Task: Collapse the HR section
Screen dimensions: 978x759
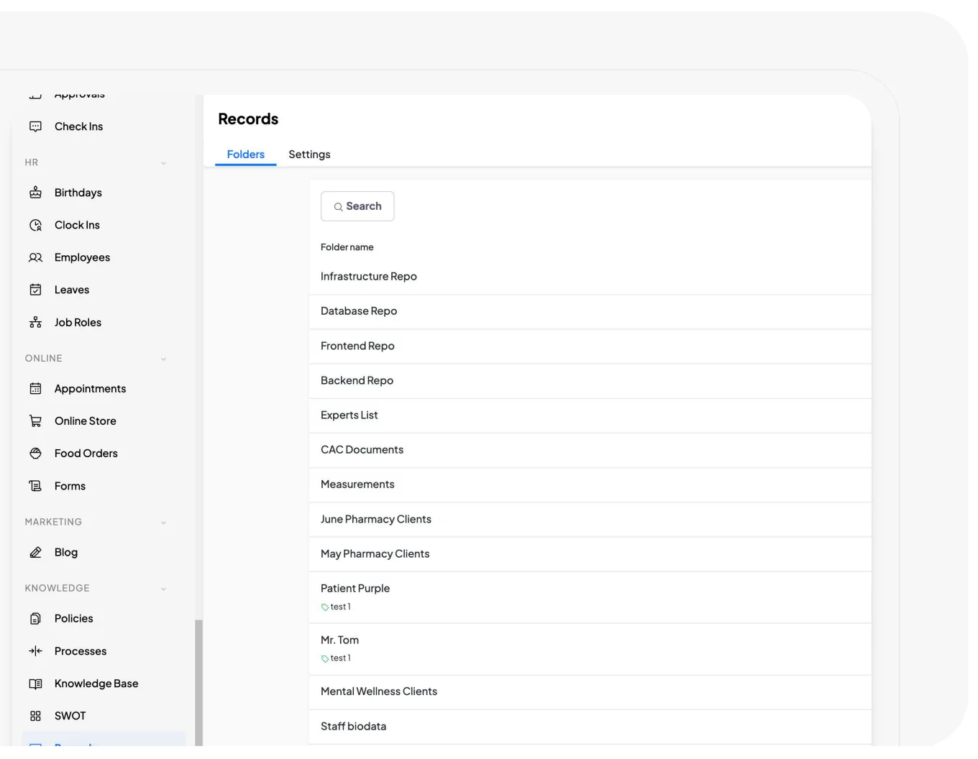Action: click(x=163, y=163)
